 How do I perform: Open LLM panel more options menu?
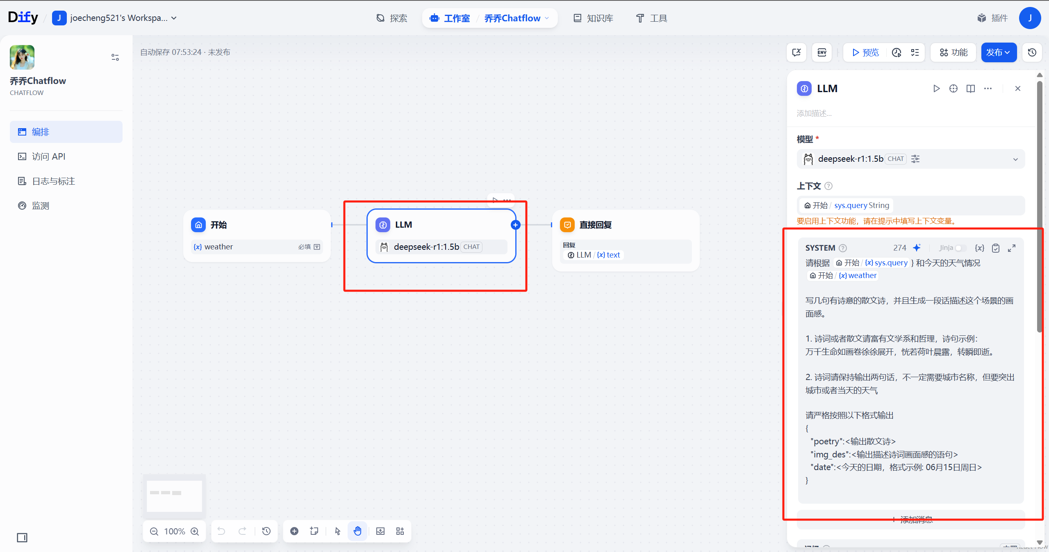tap(988, 88)
